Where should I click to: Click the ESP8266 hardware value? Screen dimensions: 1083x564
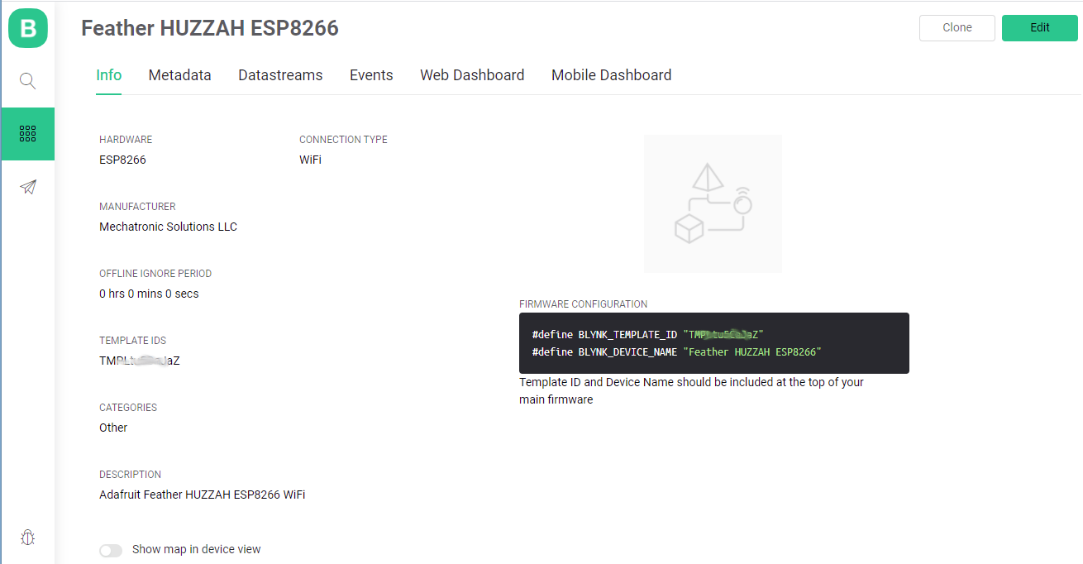pos(122,160)
